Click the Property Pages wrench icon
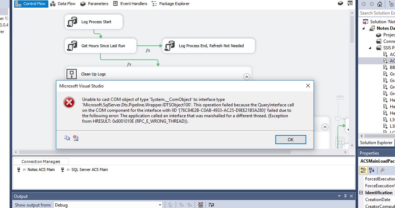Image resolution: width=395 pixels, height=208 pixels. click(382, 170)
